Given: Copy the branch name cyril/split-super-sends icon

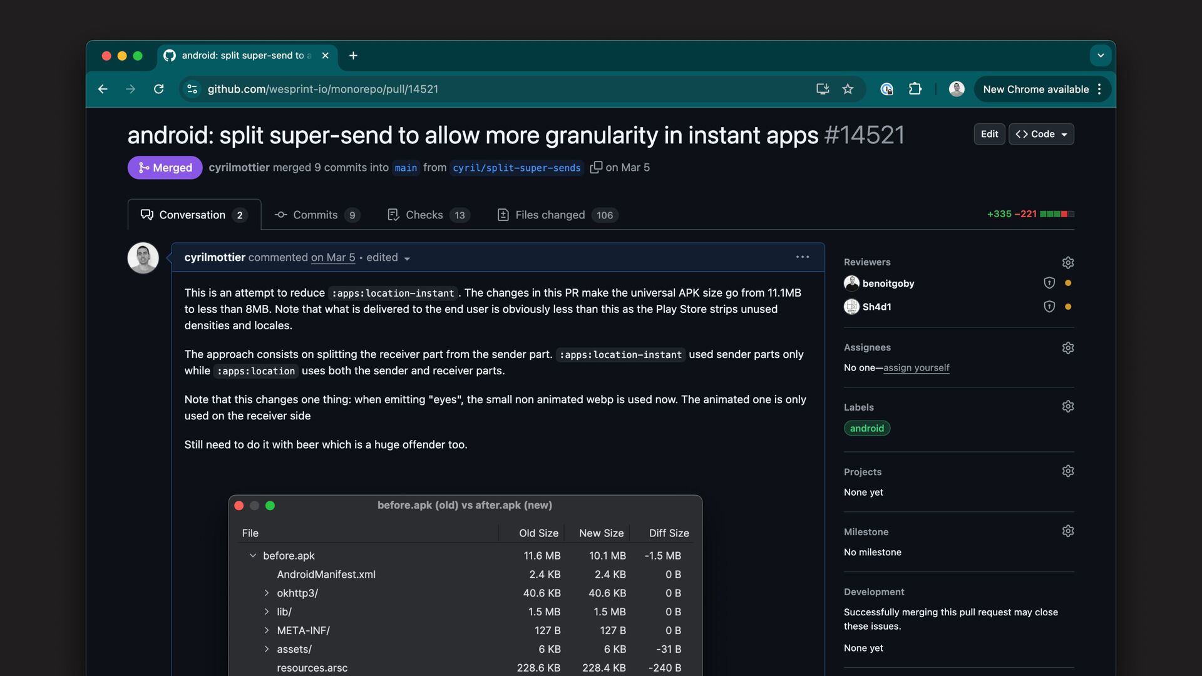Looking at the screenshot, I should [x=596, y=167].
